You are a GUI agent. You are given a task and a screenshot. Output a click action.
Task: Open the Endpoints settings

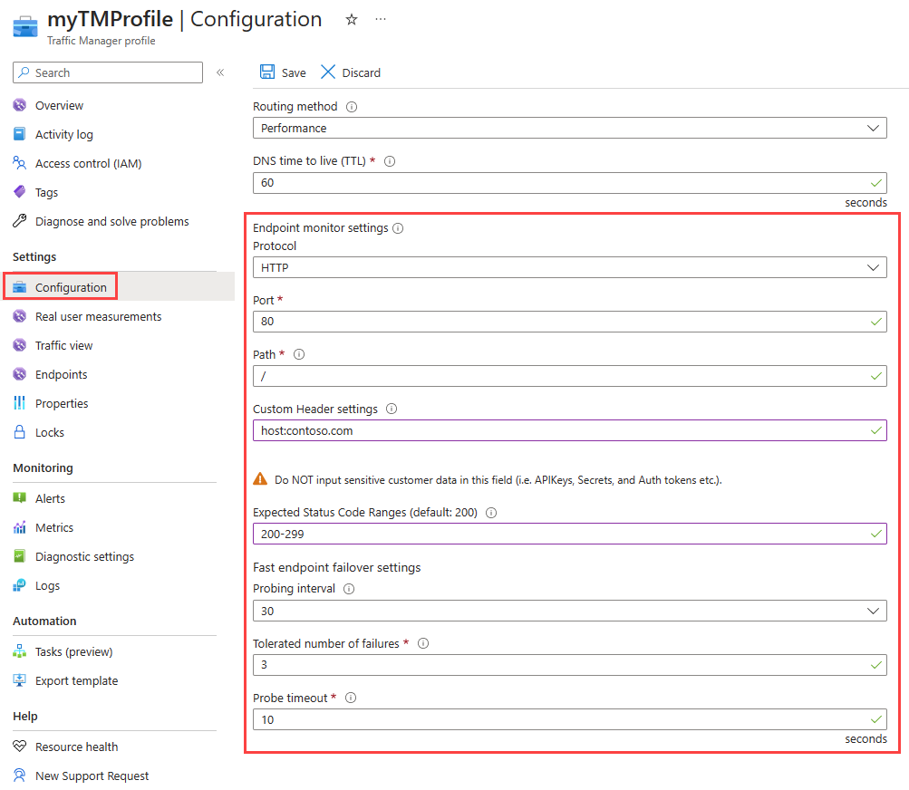[x=63, y=373]
